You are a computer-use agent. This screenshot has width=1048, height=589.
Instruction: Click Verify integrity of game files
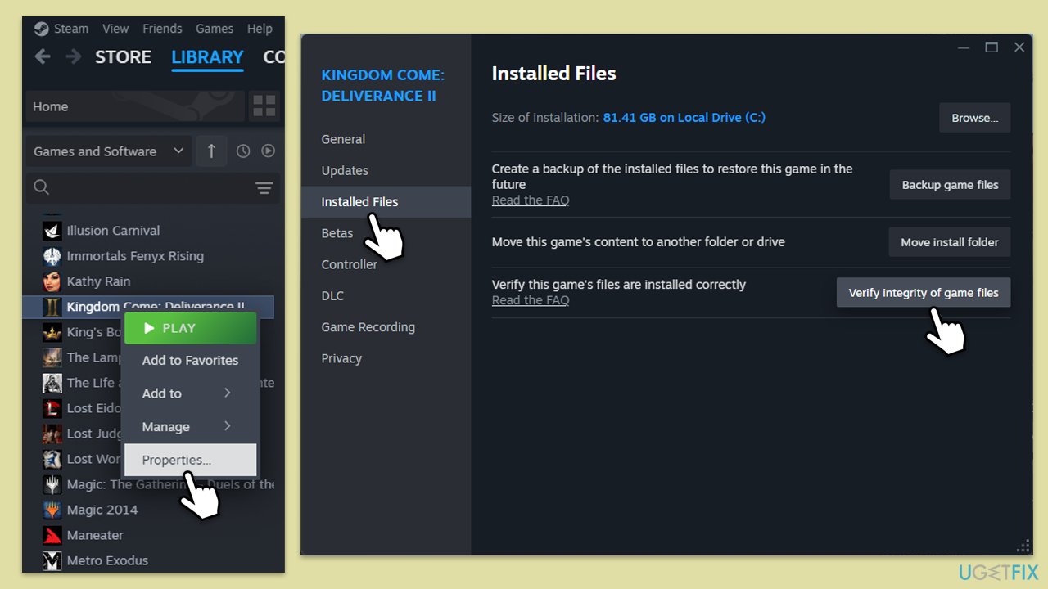pyautogui.click(x=924, y=293)
